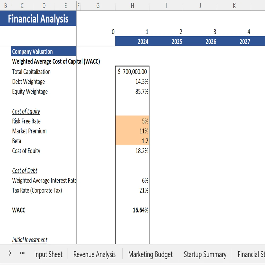Open the ellipsis sheet list menu
The image size is (265, 265).
(x=22, y=253)
